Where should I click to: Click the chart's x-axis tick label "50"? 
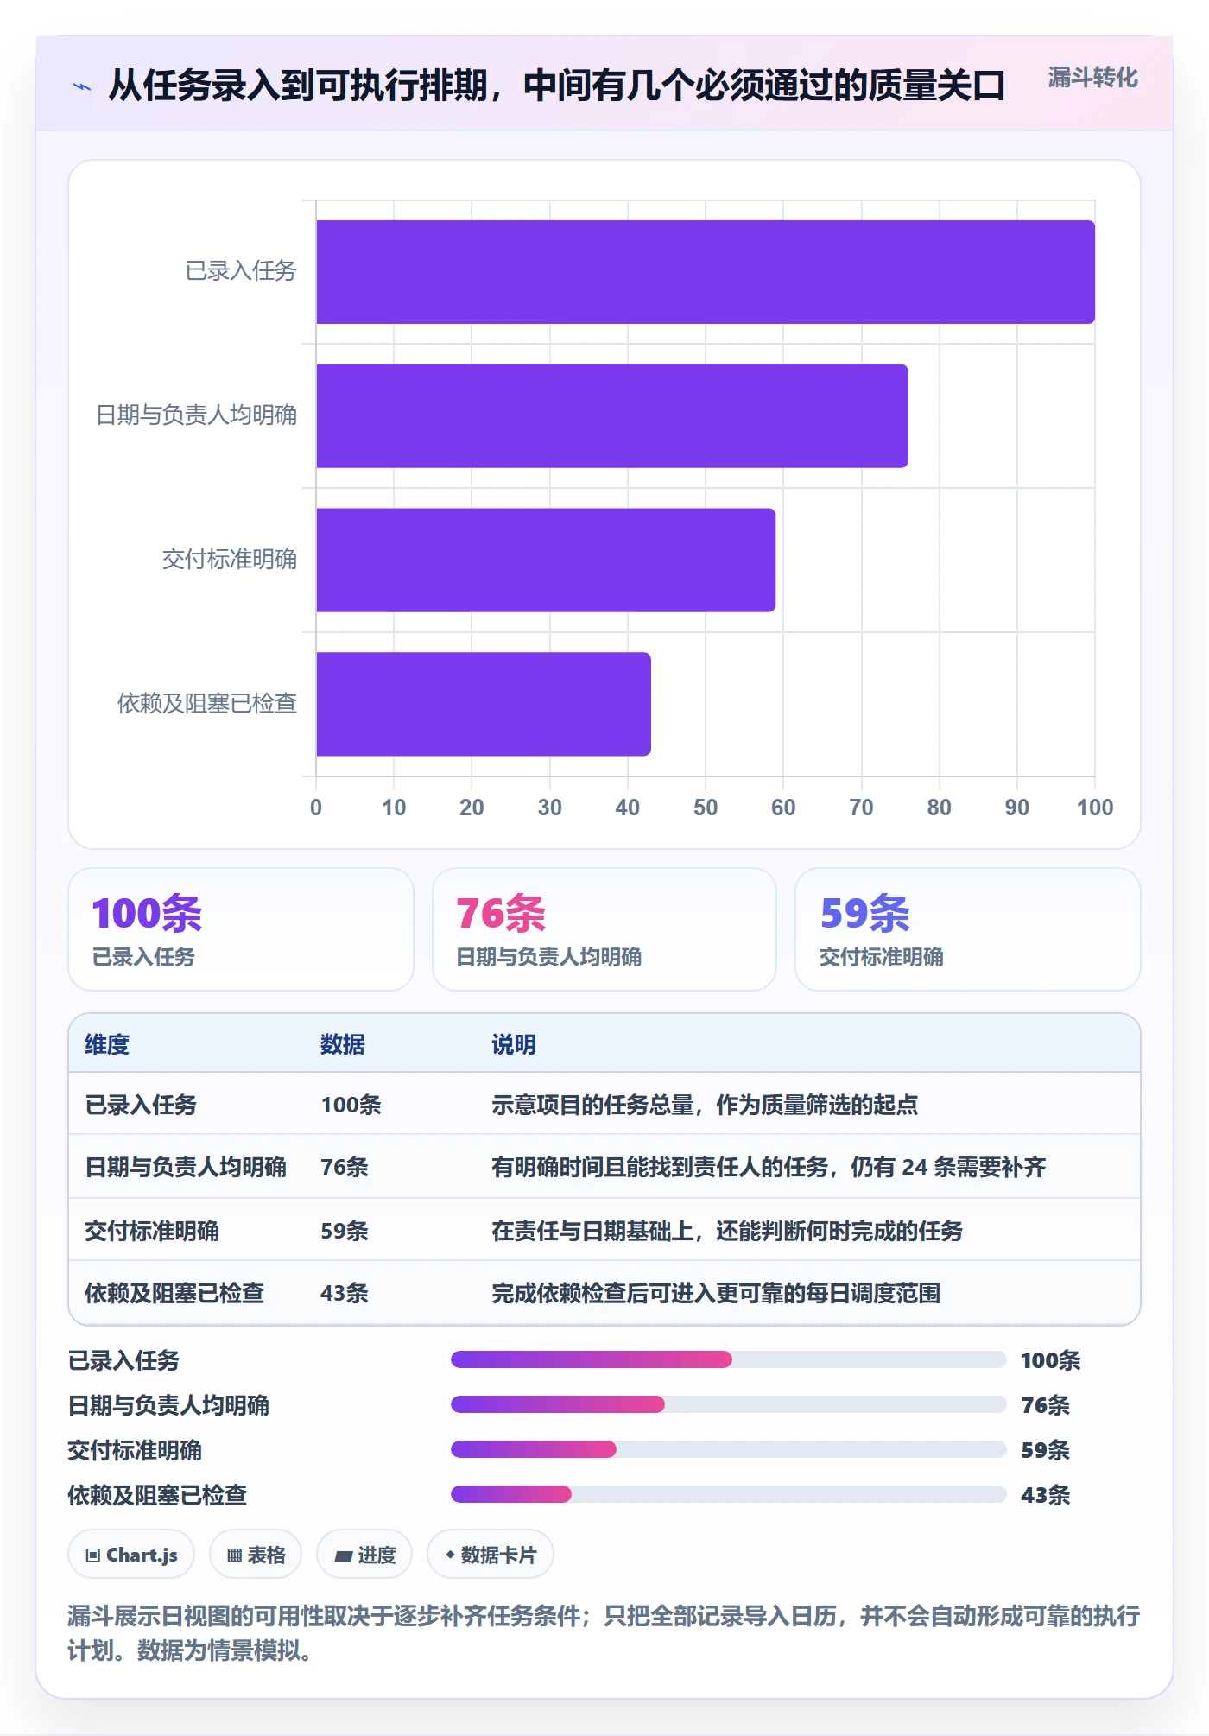(706, 808)
